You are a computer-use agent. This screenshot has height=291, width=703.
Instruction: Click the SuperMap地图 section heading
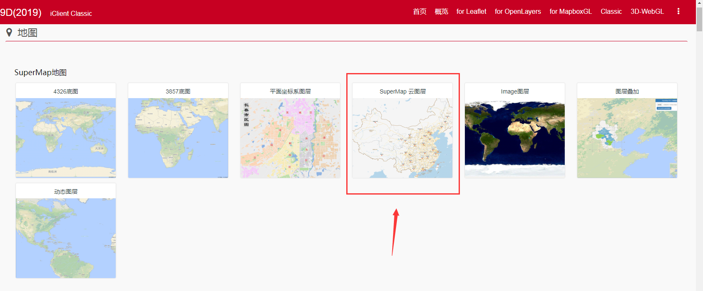click(41, 72)
